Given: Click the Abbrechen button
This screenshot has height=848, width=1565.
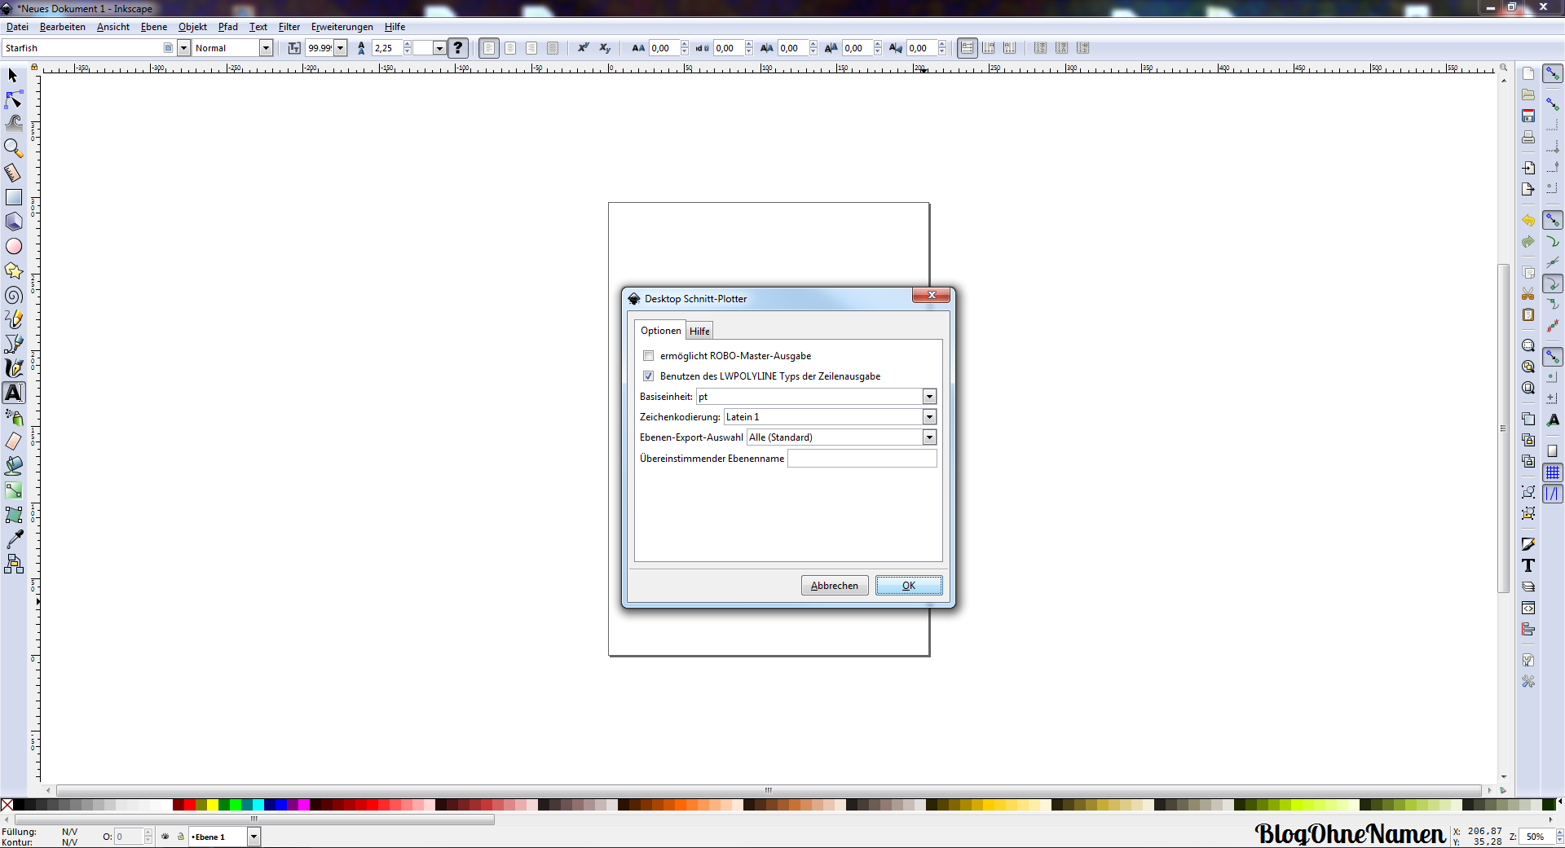Looking at the screenshot, I should [834, 586].
